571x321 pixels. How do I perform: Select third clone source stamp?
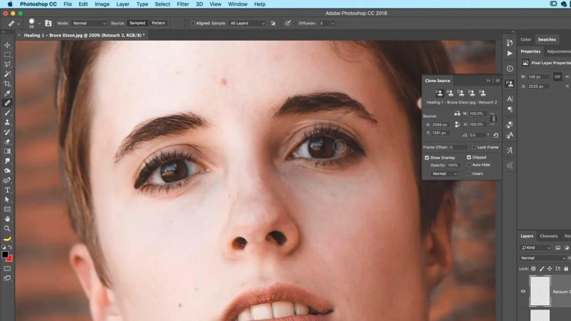click(x=460, y=93)
